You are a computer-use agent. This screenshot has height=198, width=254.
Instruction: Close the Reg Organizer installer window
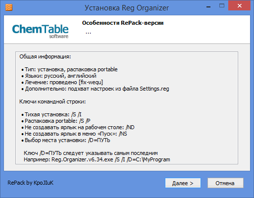(239, 6)
